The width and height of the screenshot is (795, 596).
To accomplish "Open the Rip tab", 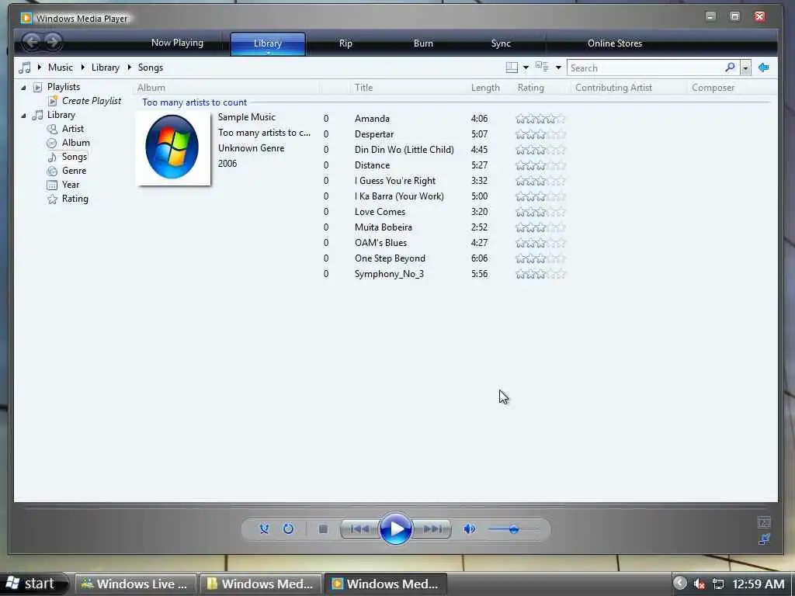I will (x=345, y=43).
